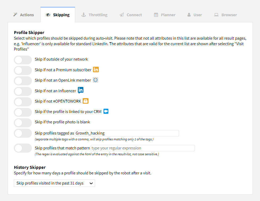The width and height of the screenshot is (260, 201).
Task: Turn on Skip profiles tagged as switch
Action: click(x=23, y=133)
